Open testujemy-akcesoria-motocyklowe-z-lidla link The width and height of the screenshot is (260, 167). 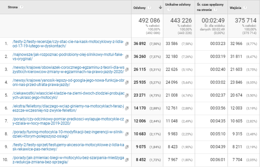[x=68, y=147]
